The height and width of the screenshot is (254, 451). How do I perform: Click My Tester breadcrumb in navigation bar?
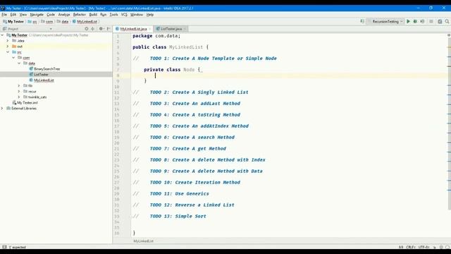[x=13, y=22]
